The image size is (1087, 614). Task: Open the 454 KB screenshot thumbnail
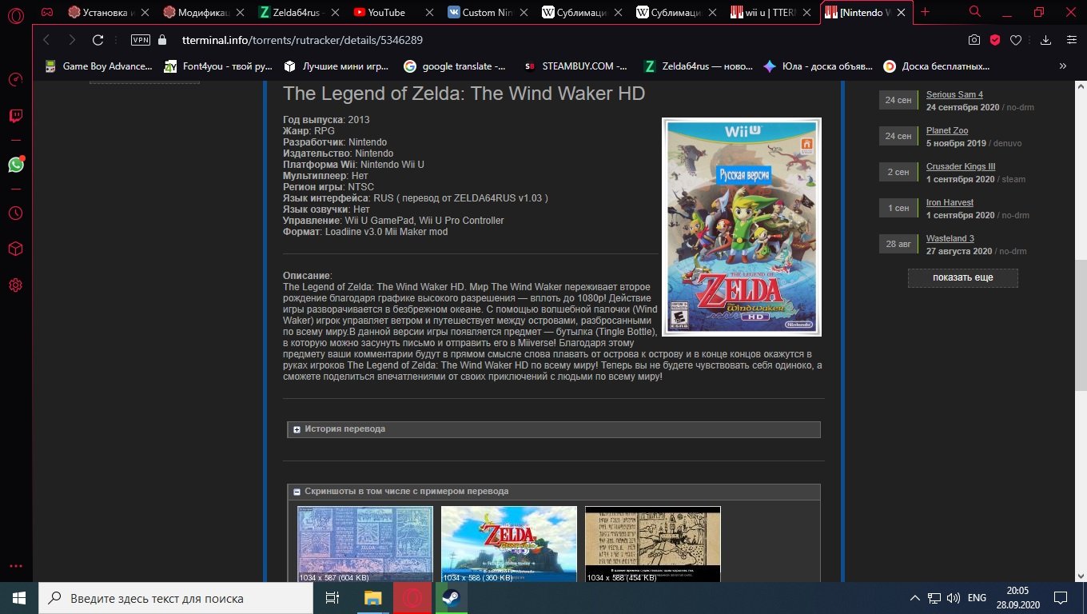click(x=653, y=544)
